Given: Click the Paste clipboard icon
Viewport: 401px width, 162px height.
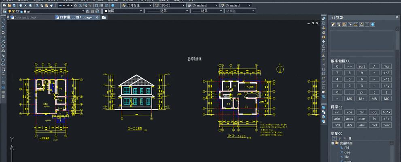Looking at the screenshot, I should coord(47,5).
